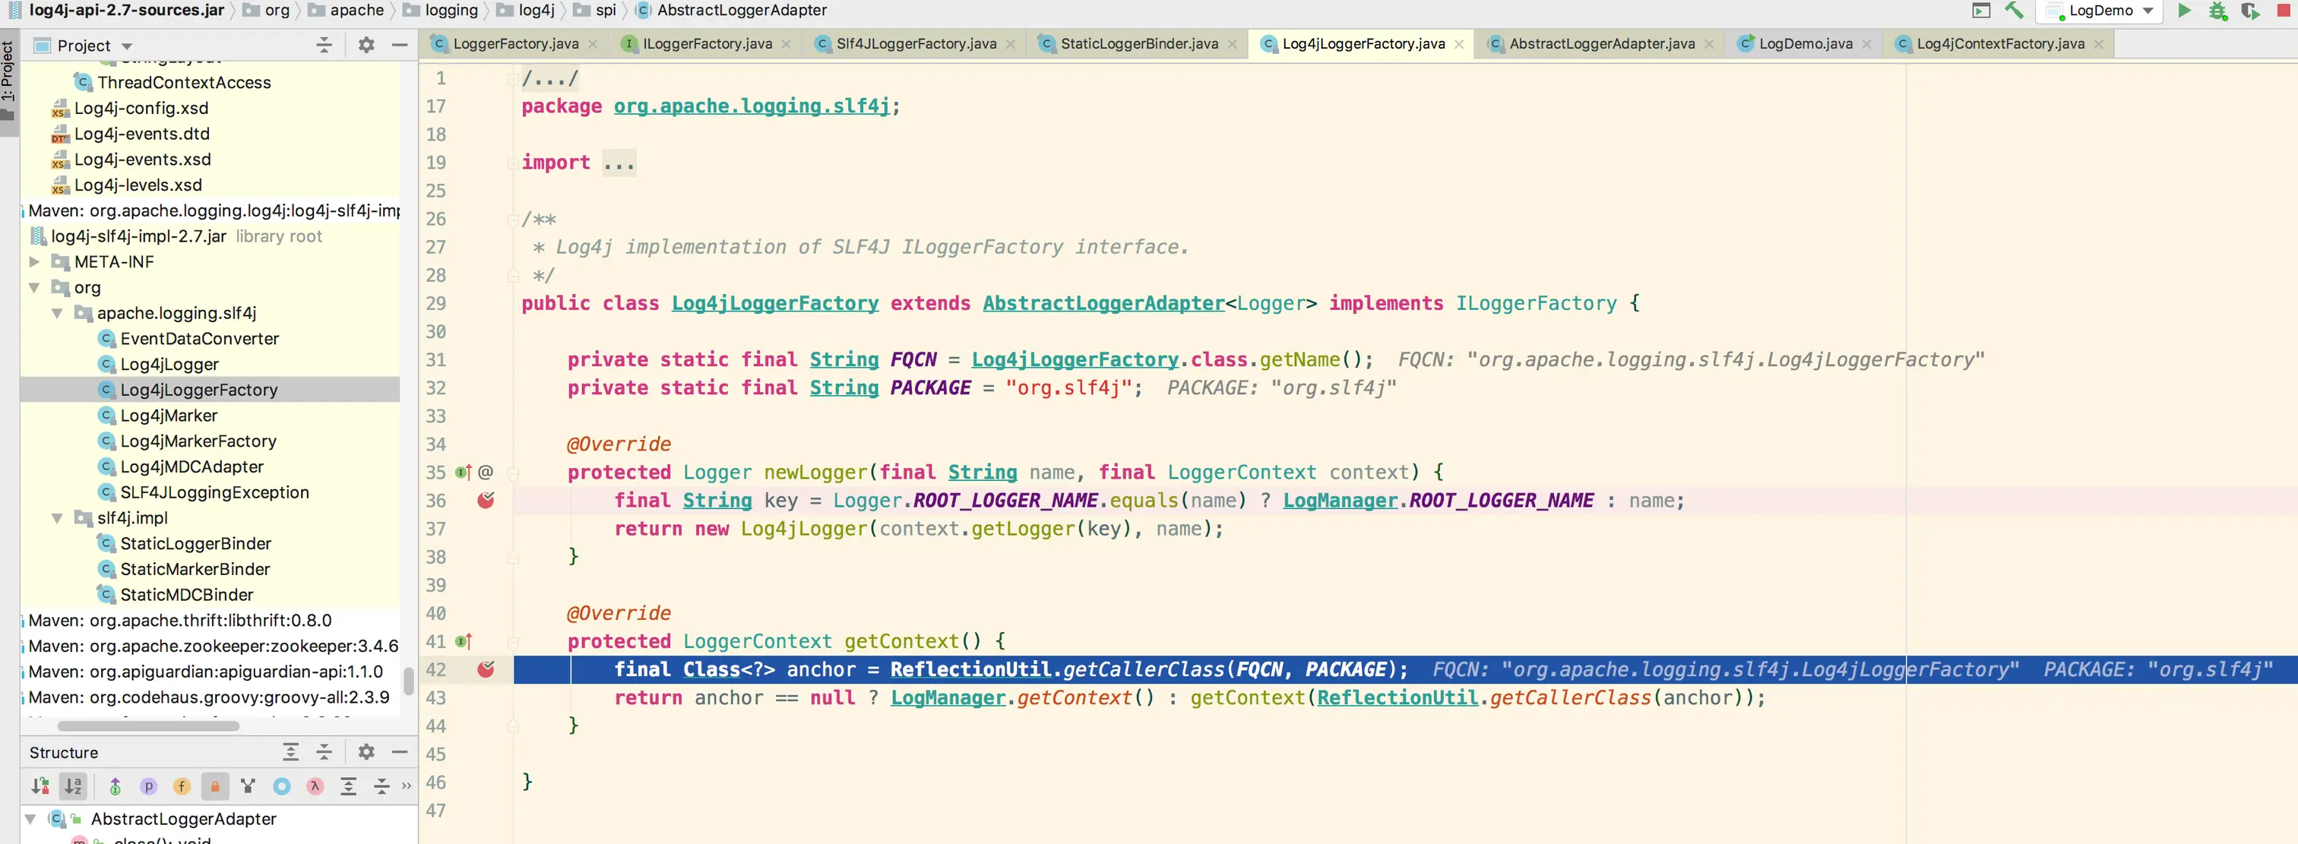Select Log4jLogger class in project tree
The image size is (2298, 844).
tap(169, 364)
